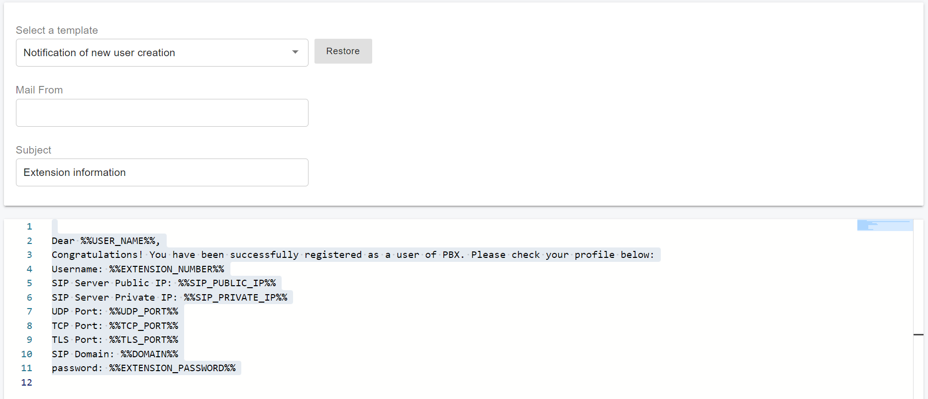This screenshot has height=399, width=928.
Task: Click the editor scrollbar overview marker
Action: click(x=918, y=334)
